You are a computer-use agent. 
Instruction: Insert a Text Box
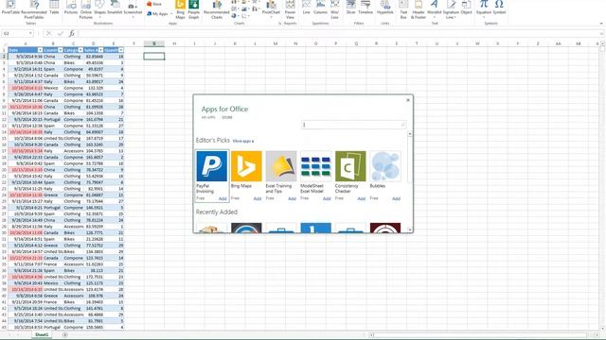click(403, 9)
